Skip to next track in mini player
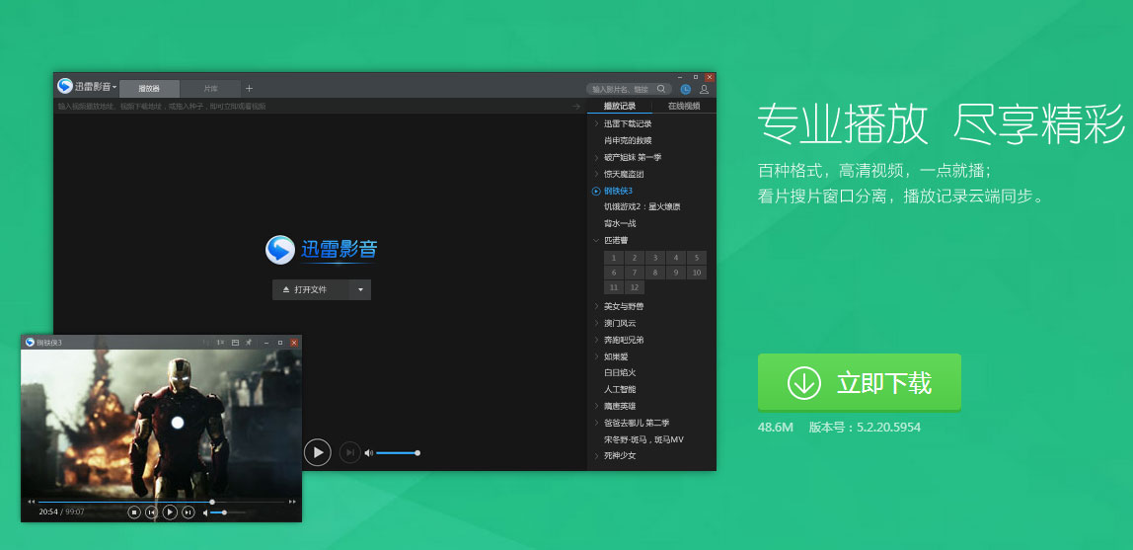 (188, 511)
